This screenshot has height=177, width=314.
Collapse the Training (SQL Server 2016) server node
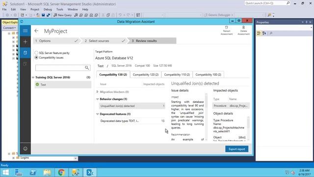[33, 77]
